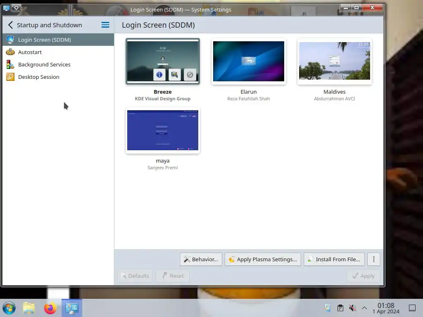The height and width of the screenshot is (317, 423).
Task: Click the Defaults button
Action: coord(135,276)
